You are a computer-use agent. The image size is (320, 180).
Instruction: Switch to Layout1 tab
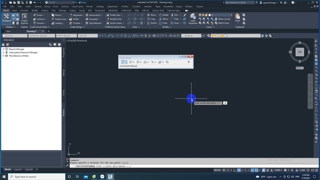click(18, 169)
